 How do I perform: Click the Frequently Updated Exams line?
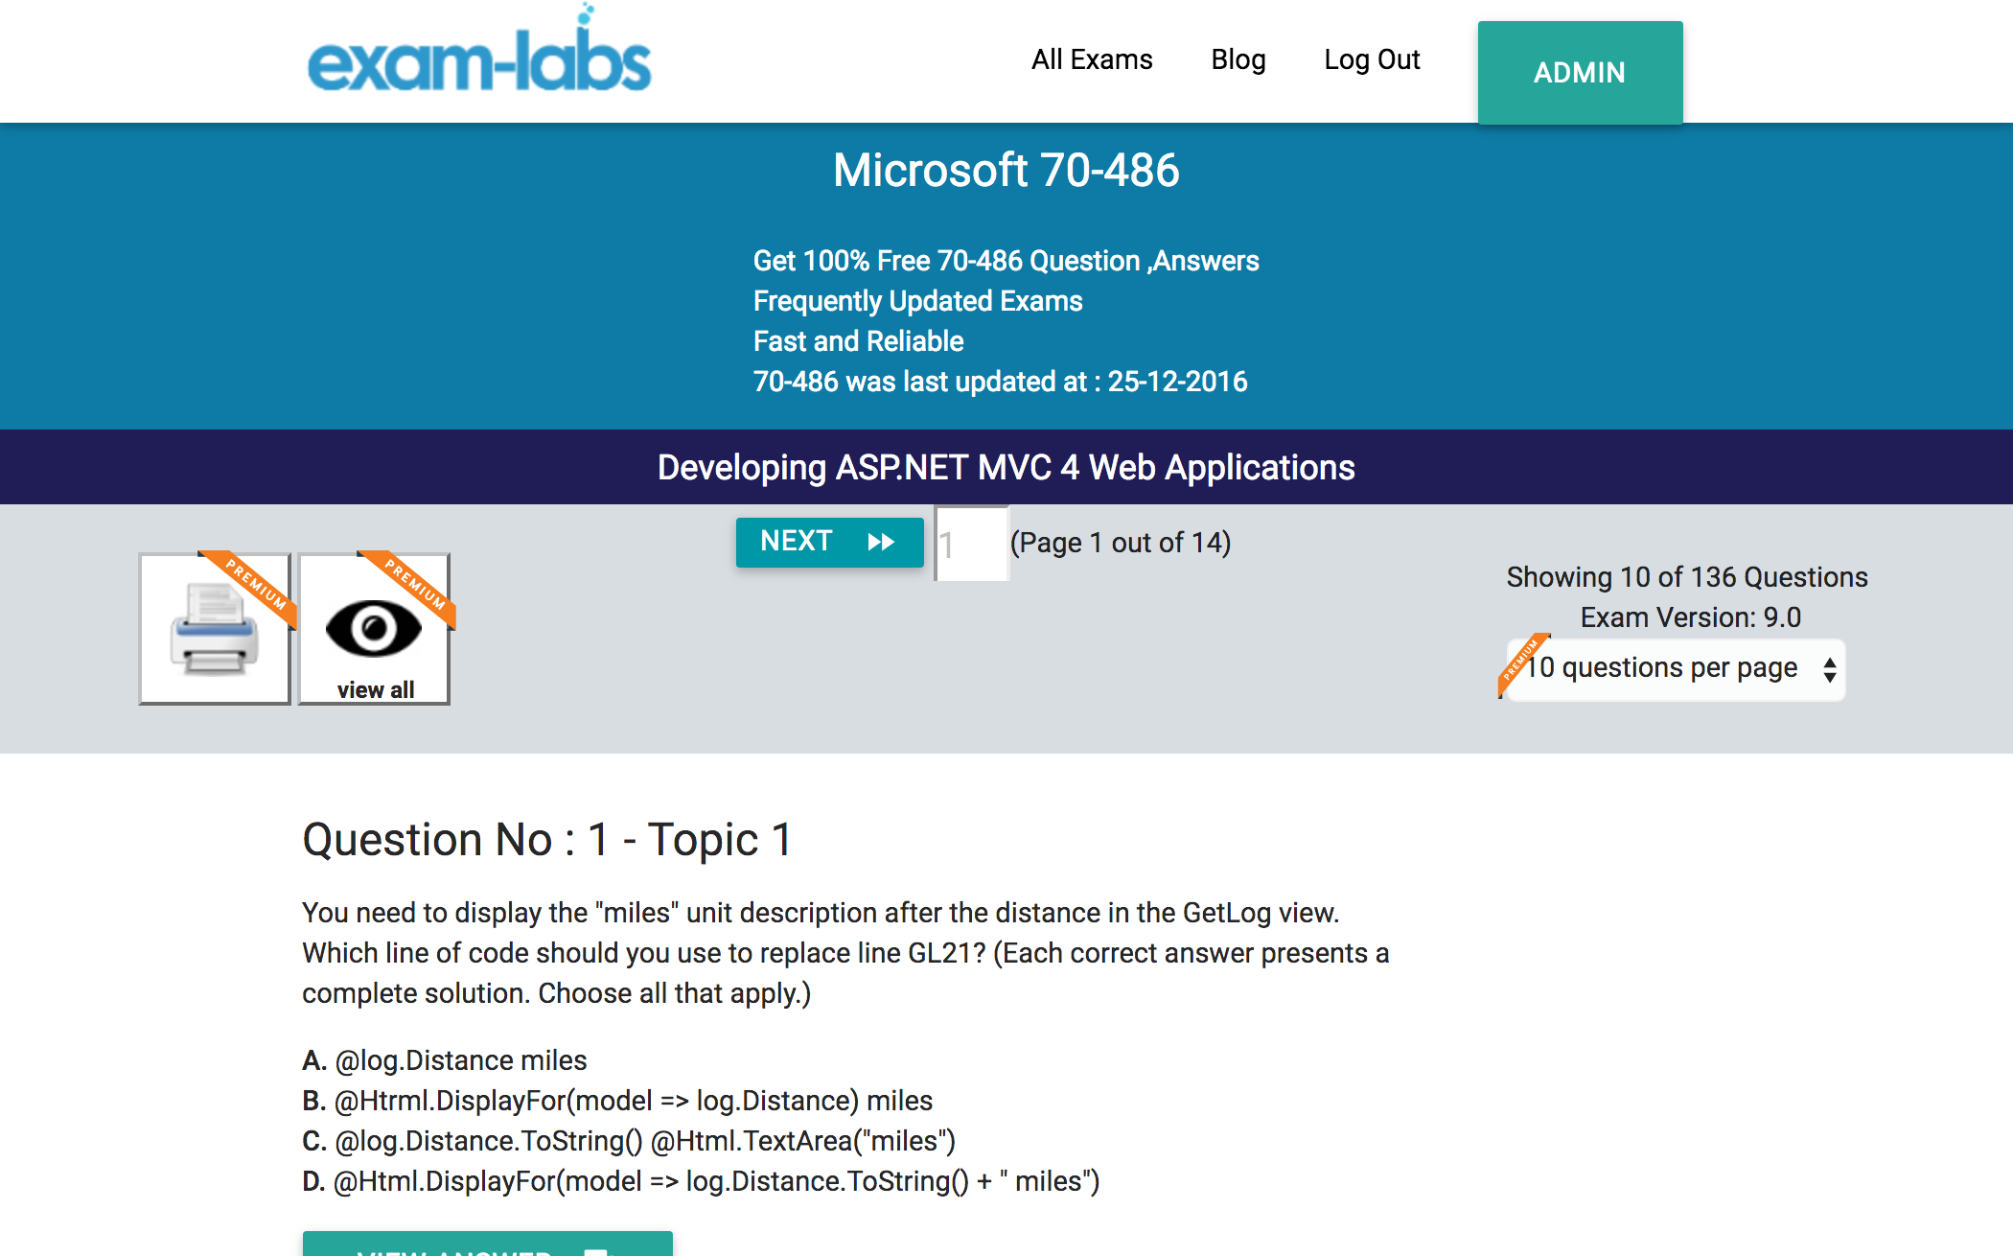pos(918,301)
